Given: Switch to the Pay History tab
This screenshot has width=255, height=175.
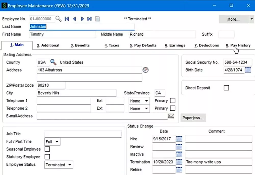Looking at the screenshot, I should (x=238, y=45).
